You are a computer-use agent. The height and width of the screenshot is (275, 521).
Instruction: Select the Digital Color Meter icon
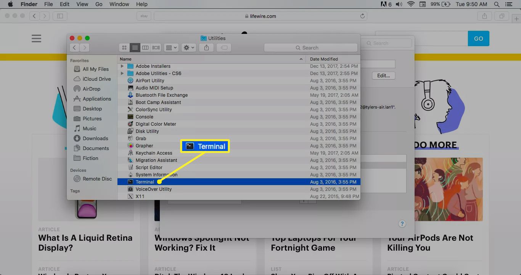[130, 124]
